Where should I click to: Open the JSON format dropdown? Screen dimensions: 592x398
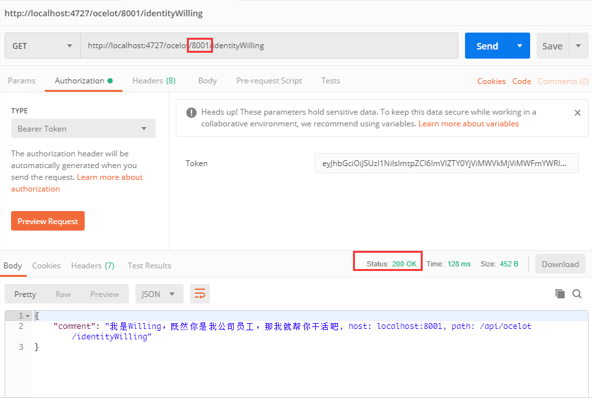point(159,294)
